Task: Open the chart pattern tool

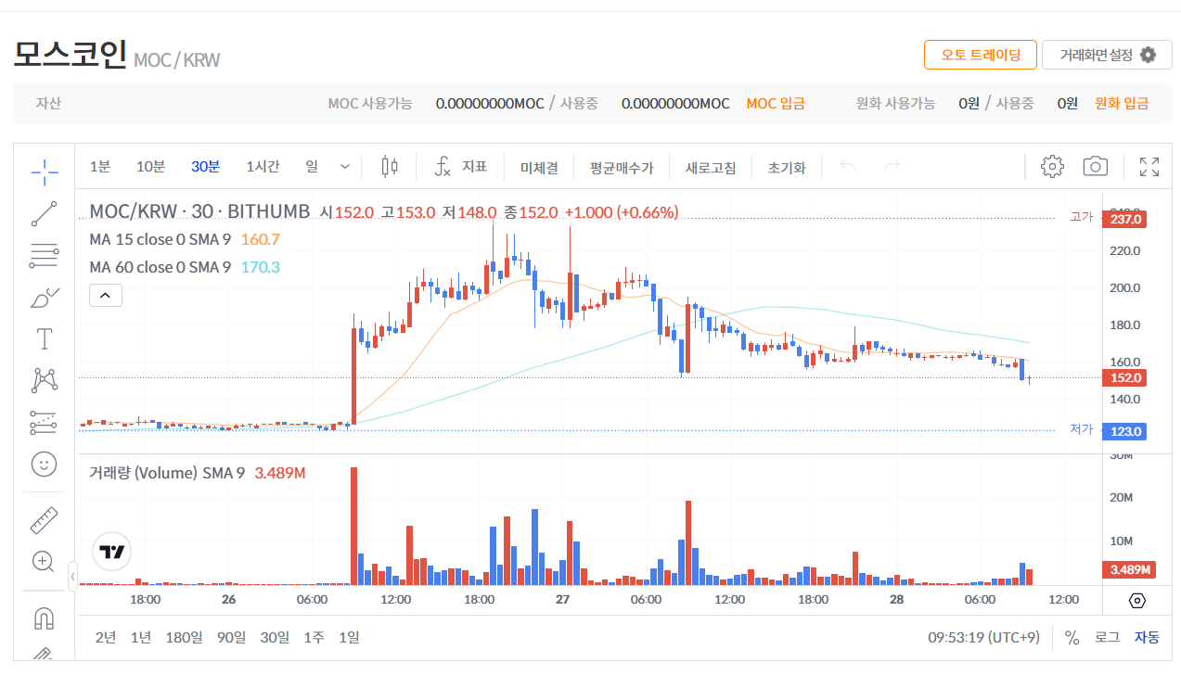Action: [x=44, y=380]
